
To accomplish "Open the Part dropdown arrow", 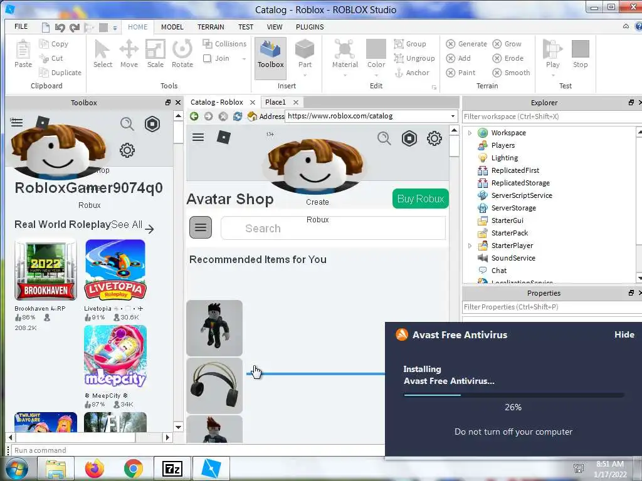I will 305,75.
